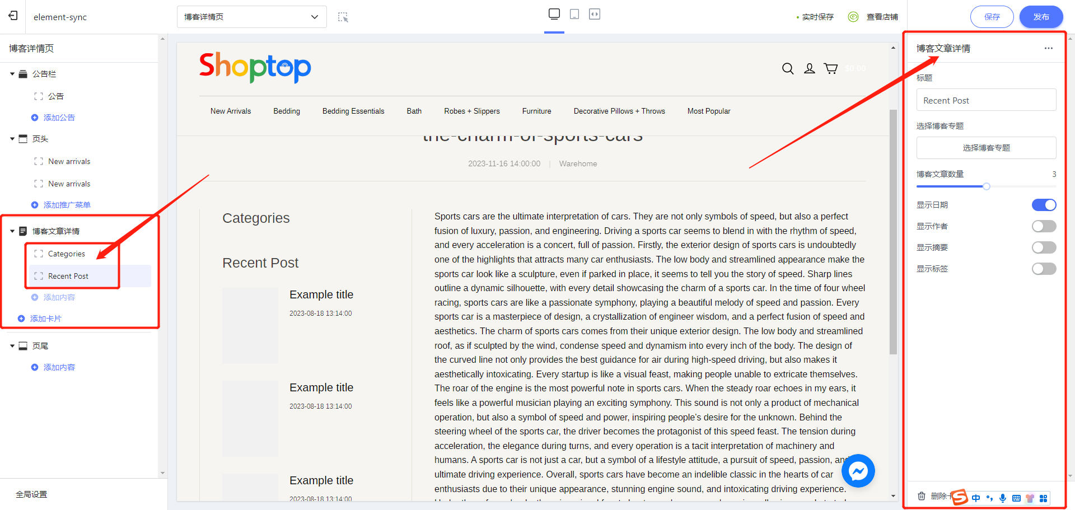Click the 页头 header section icon

click(x=23, y=139)
